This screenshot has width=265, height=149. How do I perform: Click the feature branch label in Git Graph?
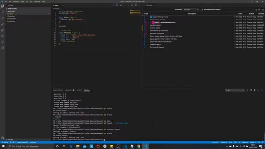pyautogui.click(x=156, y=22)
